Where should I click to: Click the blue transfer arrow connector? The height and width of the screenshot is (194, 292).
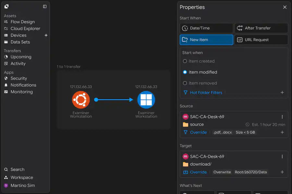point(114,100)
